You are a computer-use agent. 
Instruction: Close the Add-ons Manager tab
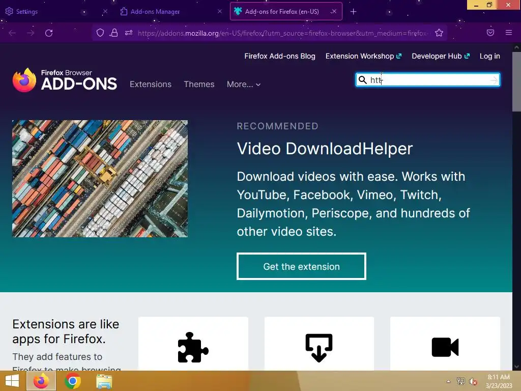click(220, 11)
